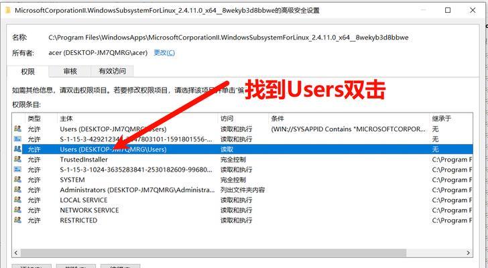Click the icon beside NETWORK SERVICE
This screenshot has height=268, width=488.
[17, 210]
